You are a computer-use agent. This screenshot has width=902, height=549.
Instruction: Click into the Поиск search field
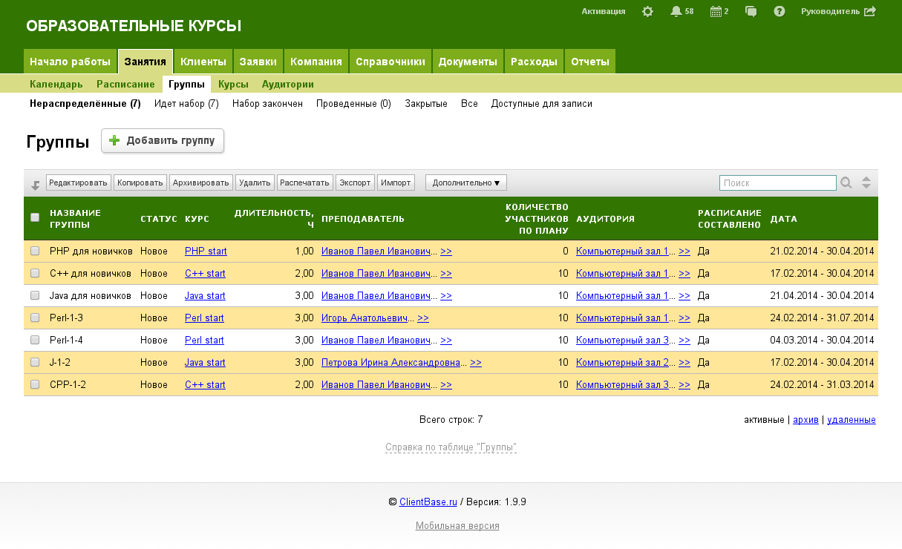click(x=777, y=183)
